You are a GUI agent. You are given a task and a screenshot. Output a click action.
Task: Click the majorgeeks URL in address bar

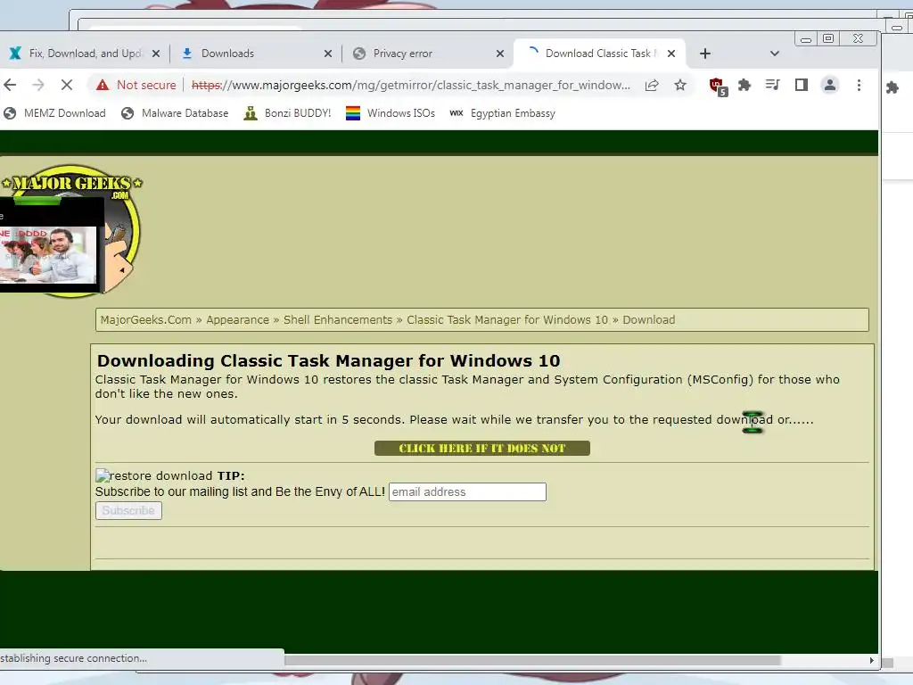(x=410, y=85)
